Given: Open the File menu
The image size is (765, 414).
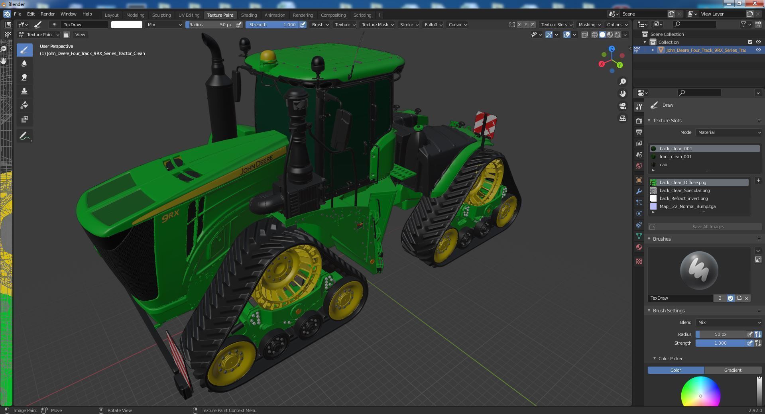Looking at the screenshot, I should [x=18, y=14].
